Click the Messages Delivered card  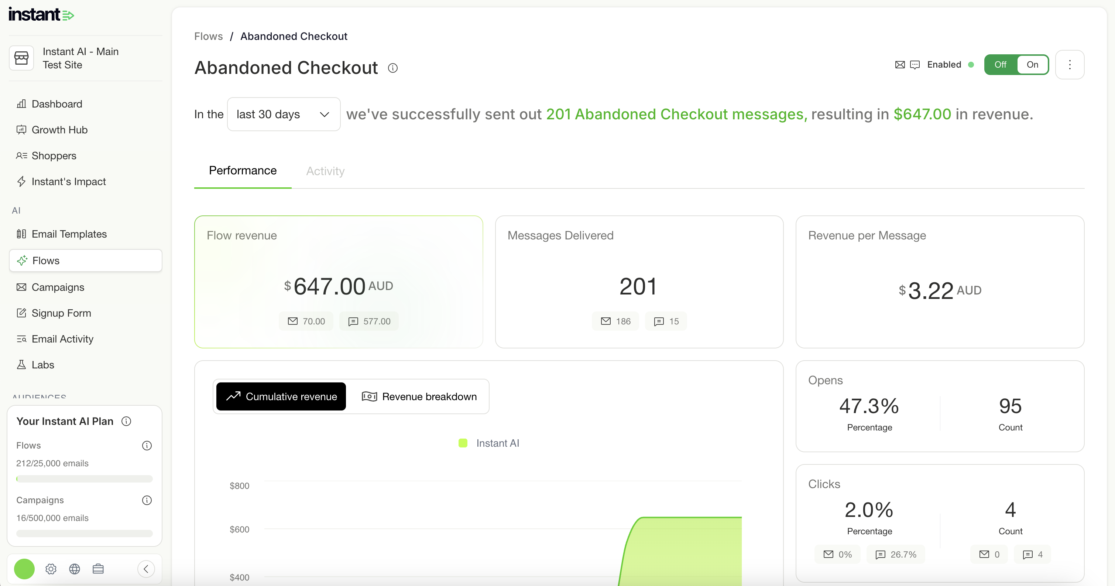pyautogui.click(x=639, y=282)
